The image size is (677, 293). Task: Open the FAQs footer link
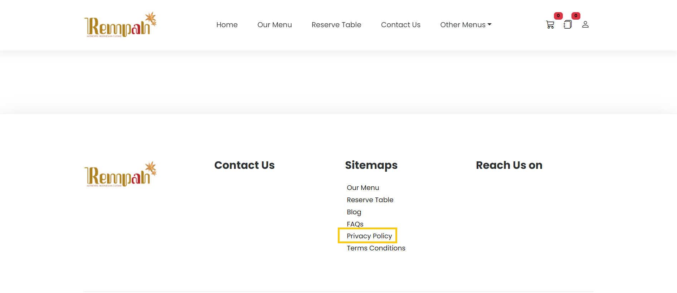coord(355,224)
